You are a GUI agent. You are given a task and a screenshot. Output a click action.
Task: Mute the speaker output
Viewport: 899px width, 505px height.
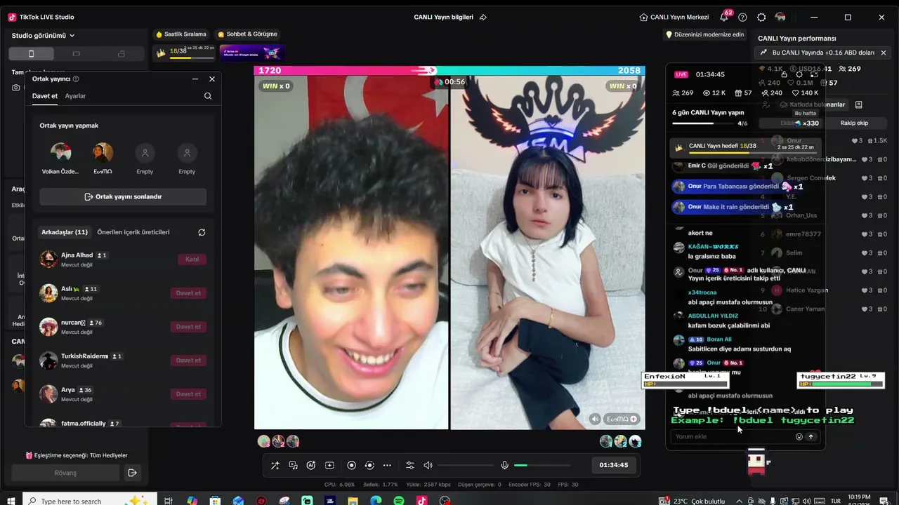coord(428,465)
